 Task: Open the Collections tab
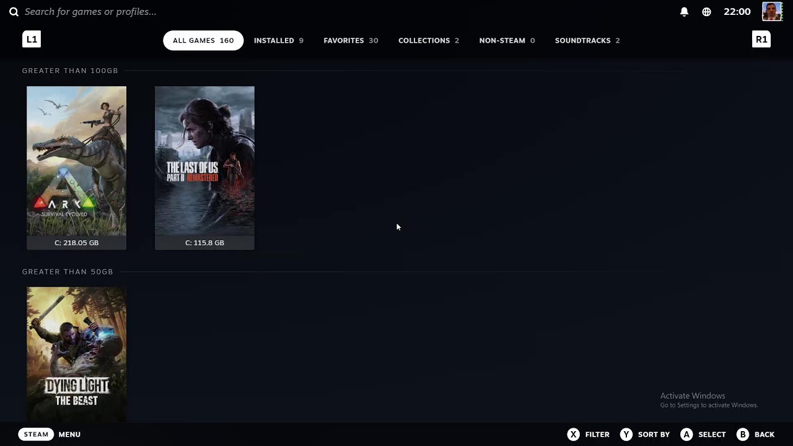pos(429,40)
